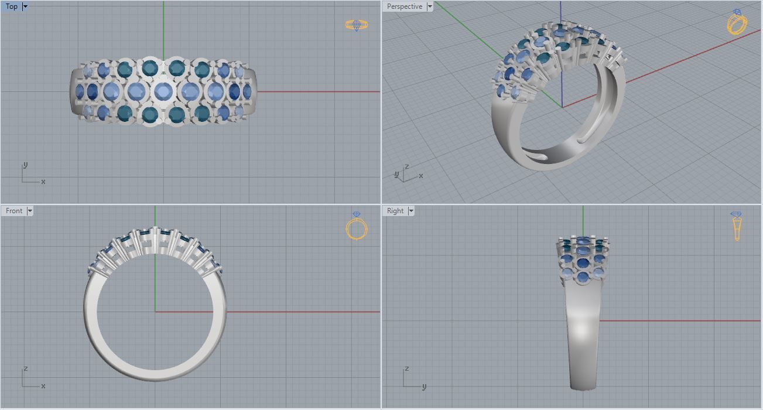Open the Front viewport dropdown arrow
The width and height of the screenshot is (763, 410).
point(30,211)
